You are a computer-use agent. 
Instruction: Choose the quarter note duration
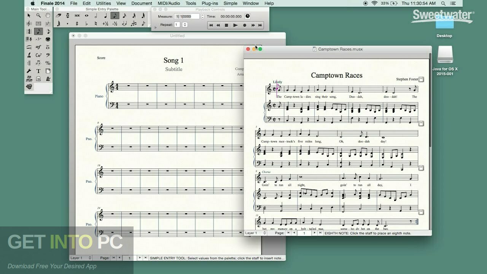[x=105, y=16]
